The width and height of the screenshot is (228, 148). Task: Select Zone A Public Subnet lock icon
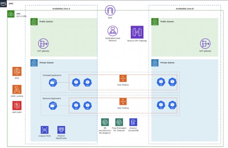34,22
